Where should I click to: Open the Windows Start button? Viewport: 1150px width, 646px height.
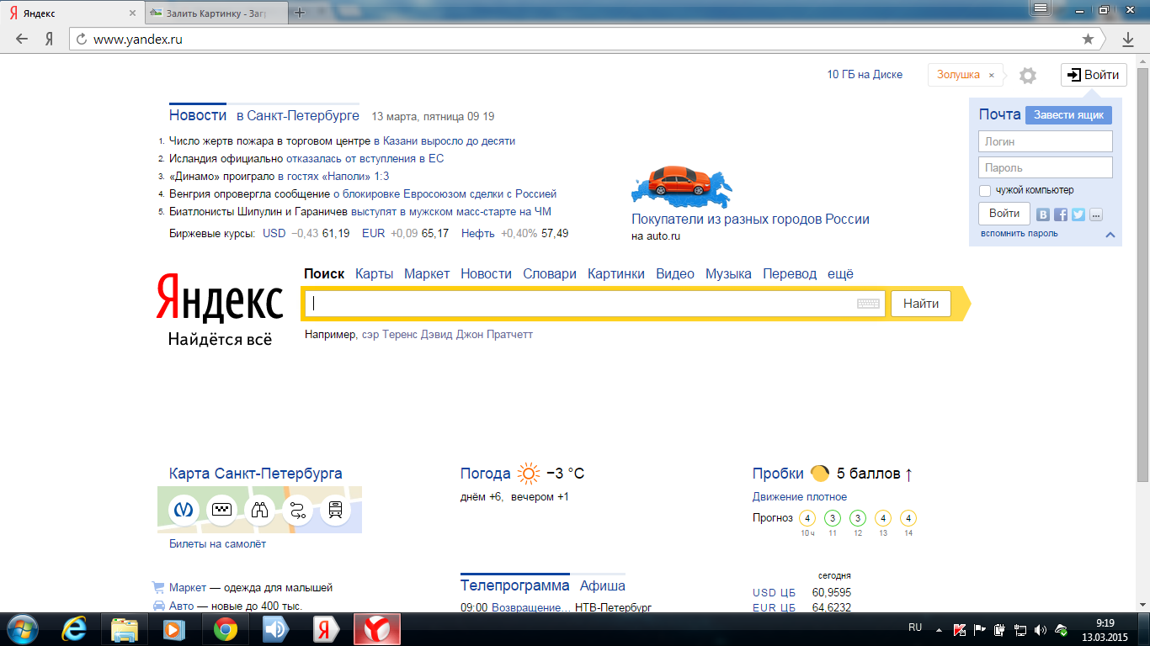23,629
